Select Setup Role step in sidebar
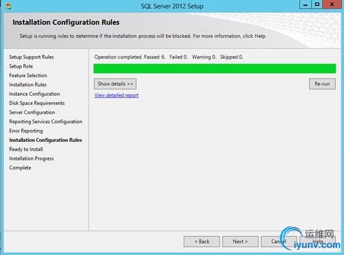The image size is (344, 255). pyautogui.click(x=21, y=66)
